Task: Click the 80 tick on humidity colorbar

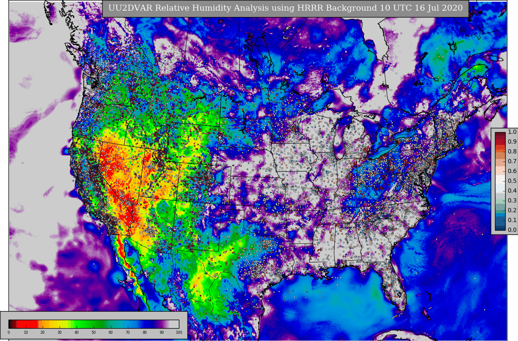Action: point(145,332)
